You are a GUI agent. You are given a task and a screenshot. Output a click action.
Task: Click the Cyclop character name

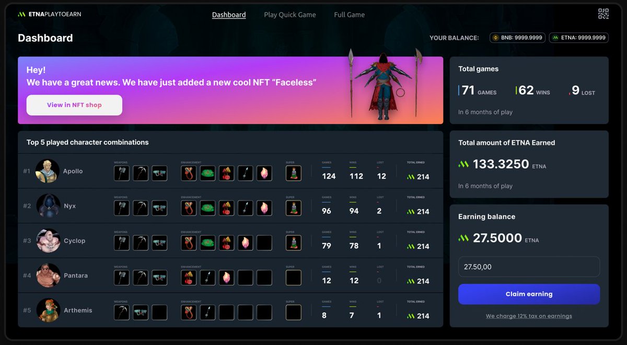74,240
